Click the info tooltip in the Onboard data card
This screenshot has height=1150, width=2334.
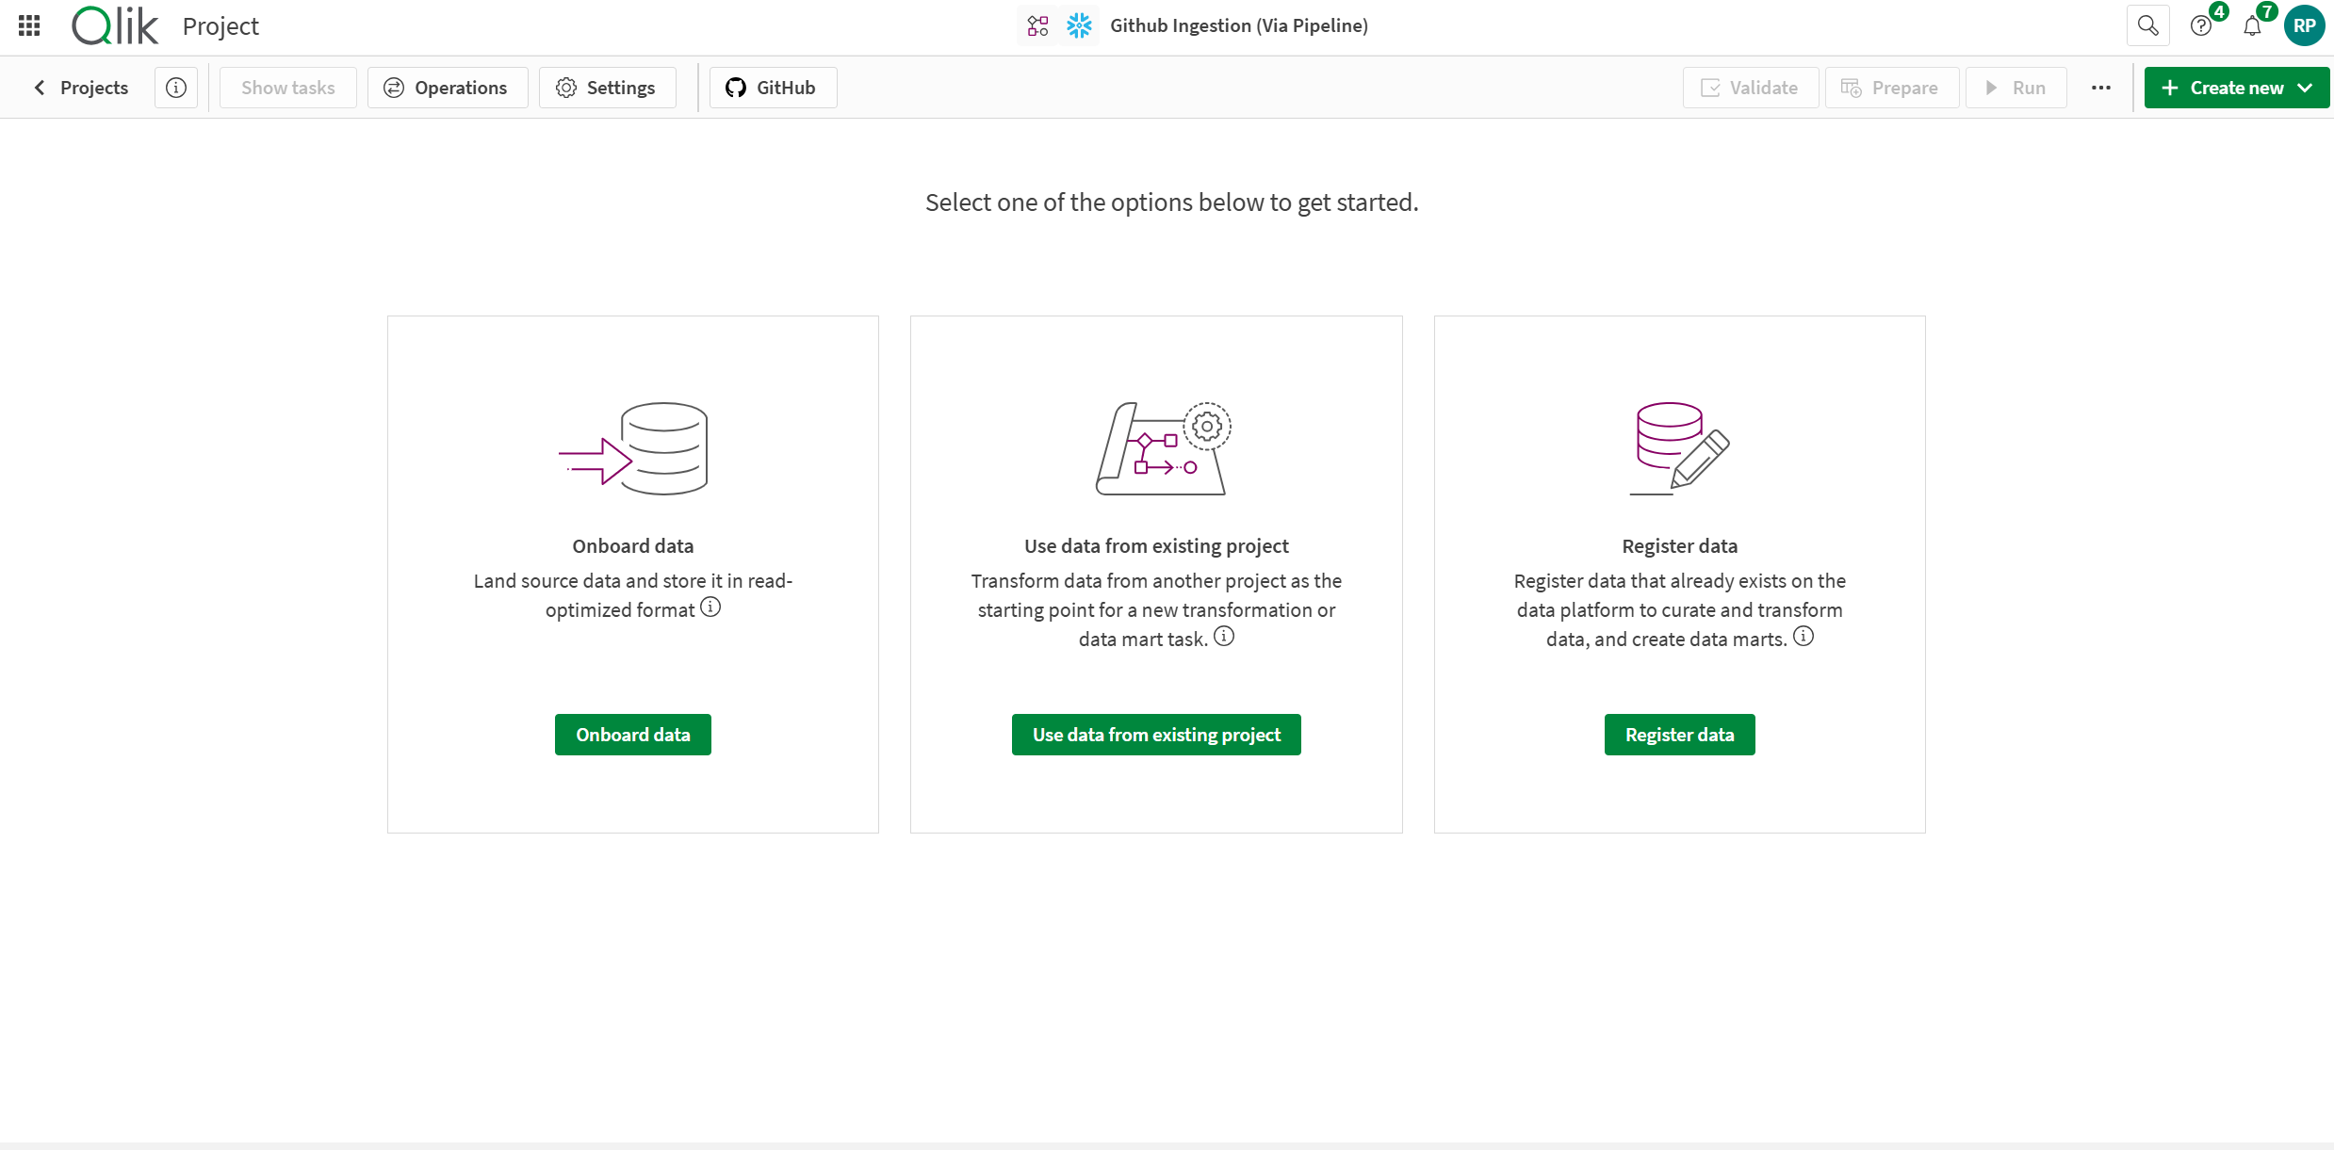click(x=710, y=607)
